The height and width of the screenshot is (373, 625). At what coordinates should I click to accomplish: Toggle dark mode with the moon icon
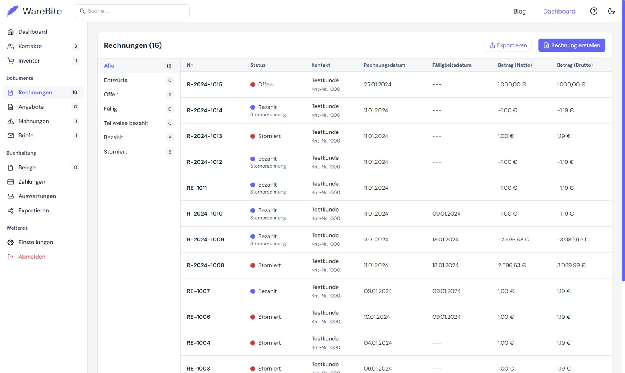tap(611, 11)
